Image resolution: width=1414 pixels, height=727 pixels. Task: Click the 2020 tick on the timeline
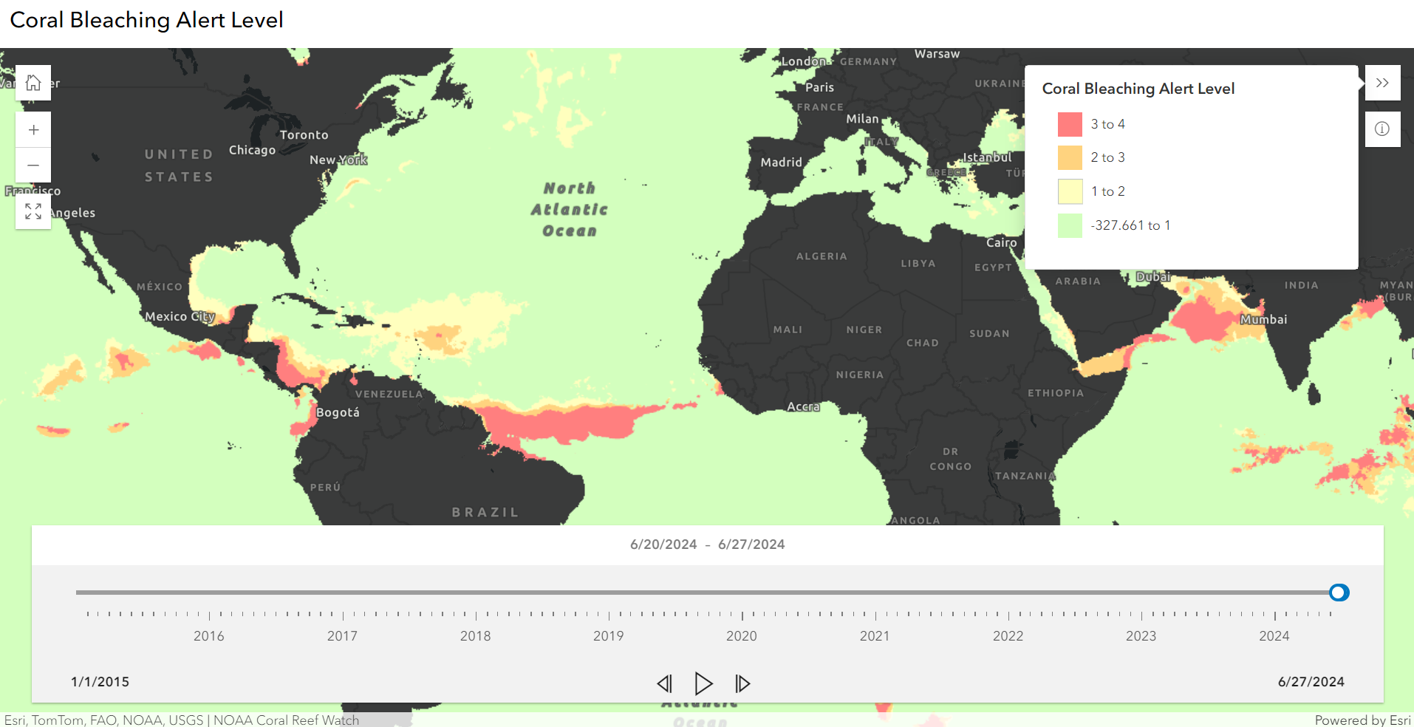point(742,615)
